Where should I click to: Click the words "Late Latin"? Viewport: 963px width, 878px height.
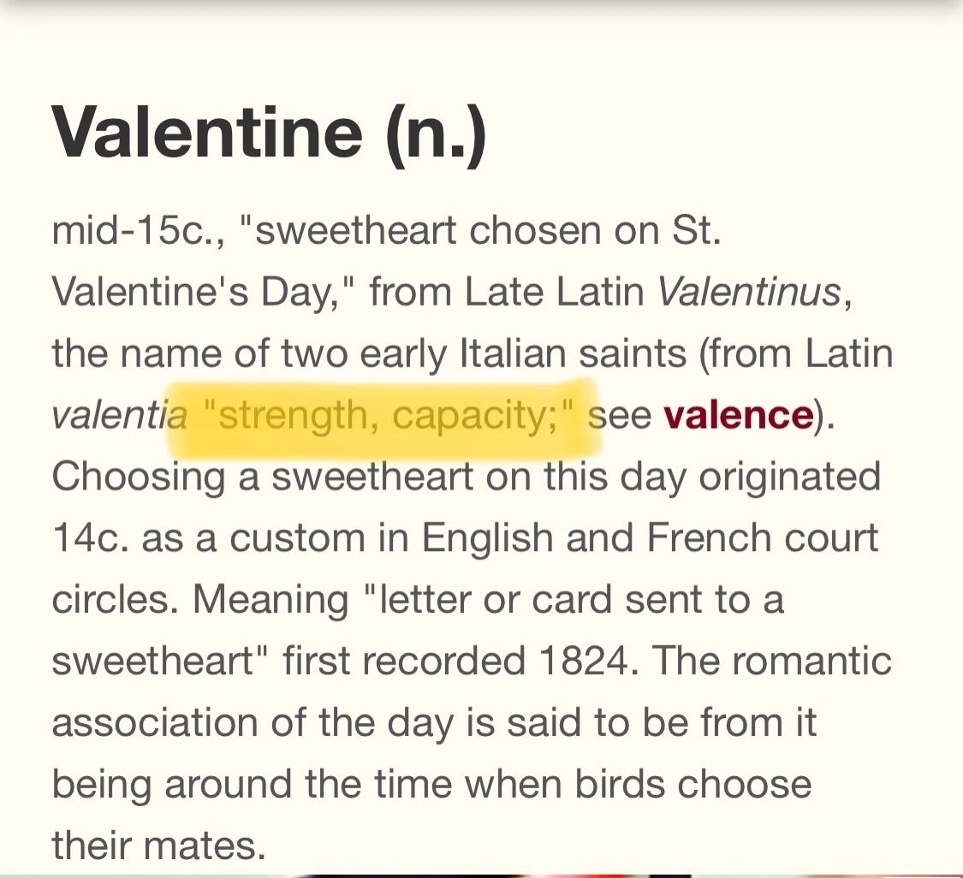pos(554,292)
